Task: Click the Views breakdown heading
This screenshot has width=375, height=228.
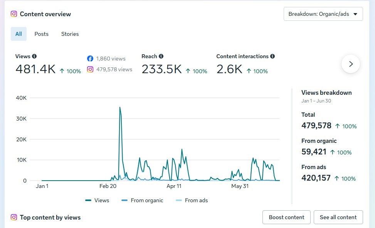Action: [326, 93]
